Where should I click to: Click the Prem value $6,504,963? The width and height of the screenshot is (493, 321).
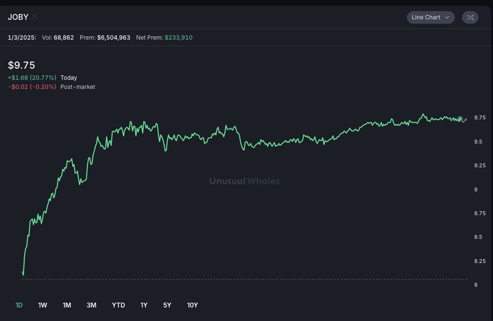pyautogui.click(x=114, y=37)
